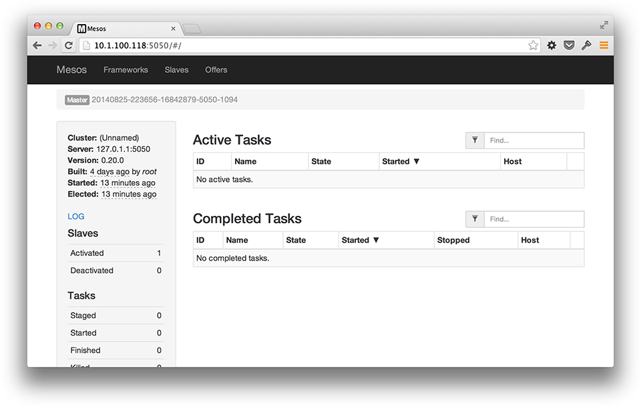The image size is (641, 407).
Task: Open a new browser tab
Action: click(192, 29)
